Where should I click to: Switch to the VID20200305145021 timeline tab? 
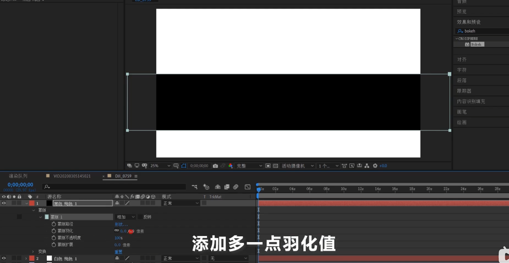[72, 176]
